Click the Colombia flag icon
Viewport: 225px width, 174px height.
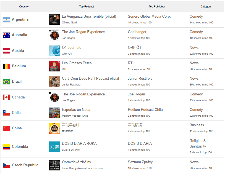(x=6, y=147)
